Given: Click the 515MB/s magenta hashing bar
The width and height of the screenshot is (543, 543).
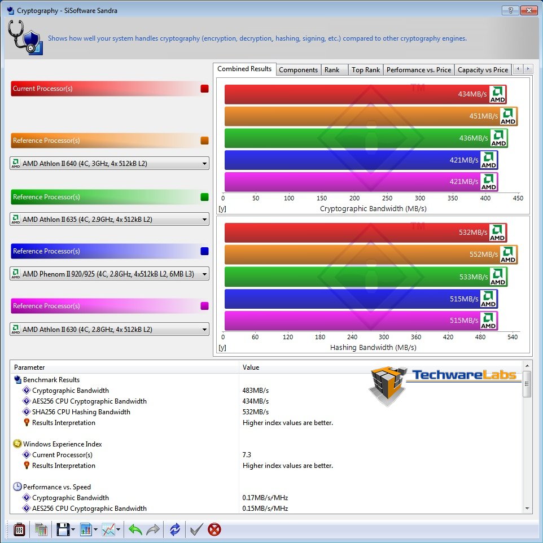Looking at the screenshot, I should click(x=361, y=321).
